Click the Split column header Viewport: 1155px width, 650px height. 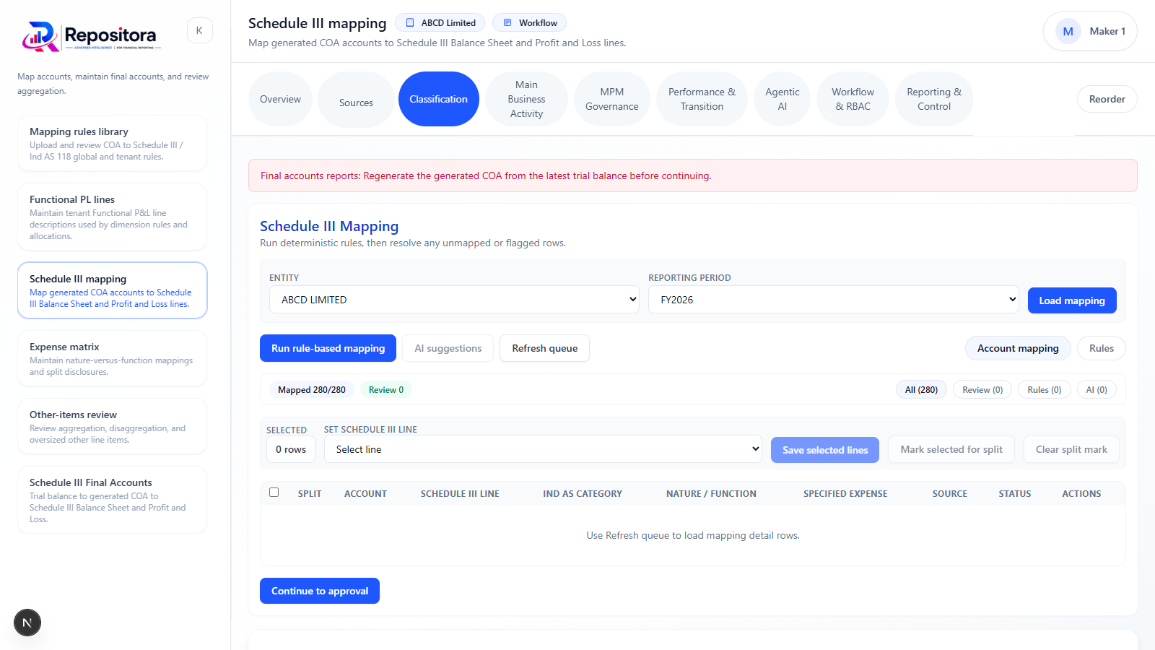[310, 494]
